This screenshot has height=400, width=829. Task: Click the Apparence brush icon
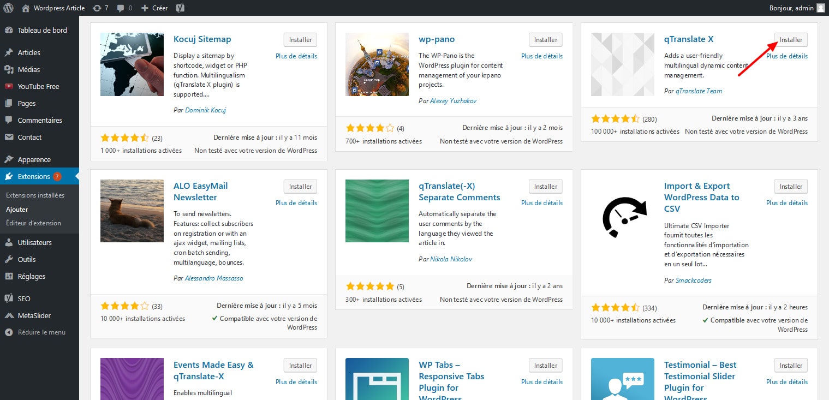point(9,159)
